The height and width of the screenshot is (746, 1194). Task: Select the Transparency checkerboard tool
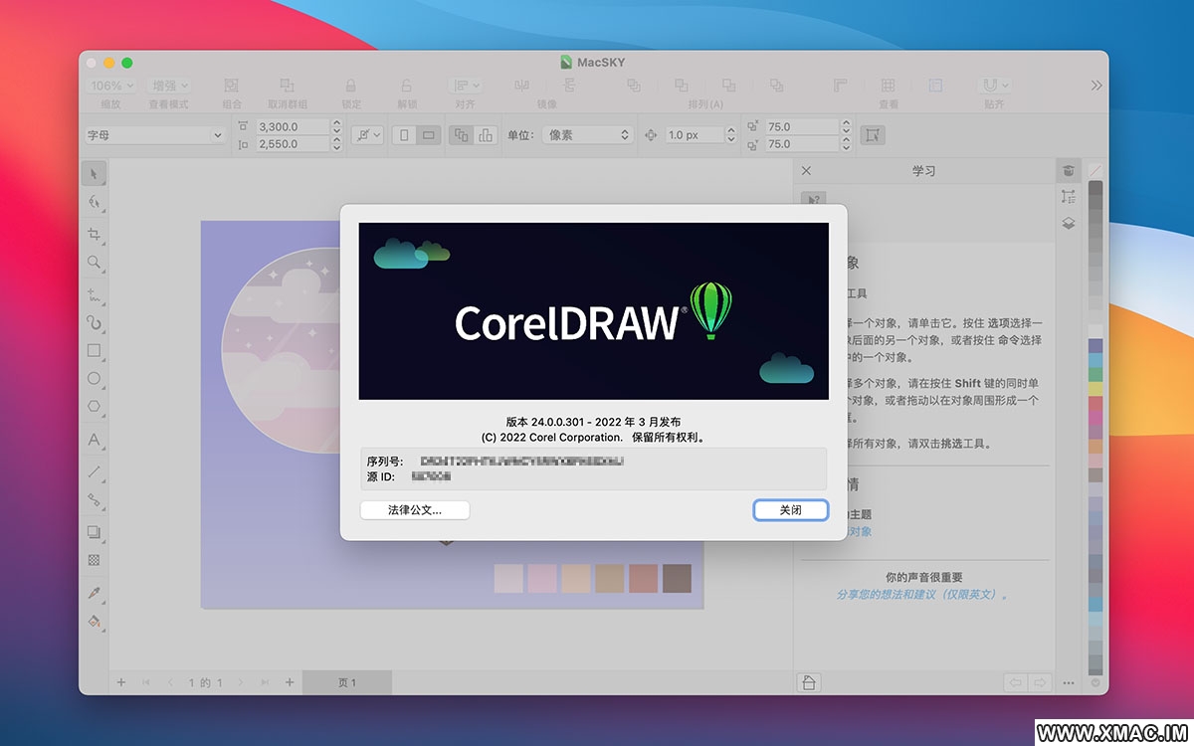(x=94, y=560)
